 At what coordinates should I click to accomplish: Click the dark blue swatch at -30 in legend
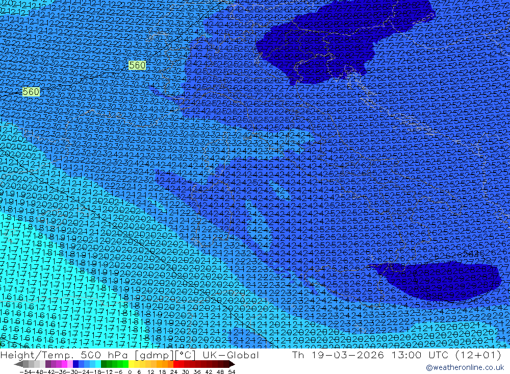pyautogui.click(x=75, y=364)
